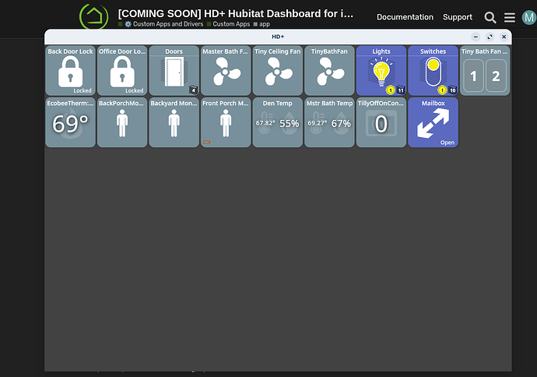Viewport: 537px width, 377px height.
Task: Open the forum search icon
Action: coord(490,17)
